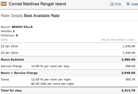Click the Best Available Rate text

pyautogui.click(x=42, y=16)
